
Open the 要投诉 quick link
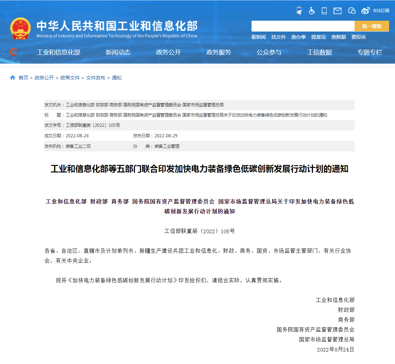[359, 37]
